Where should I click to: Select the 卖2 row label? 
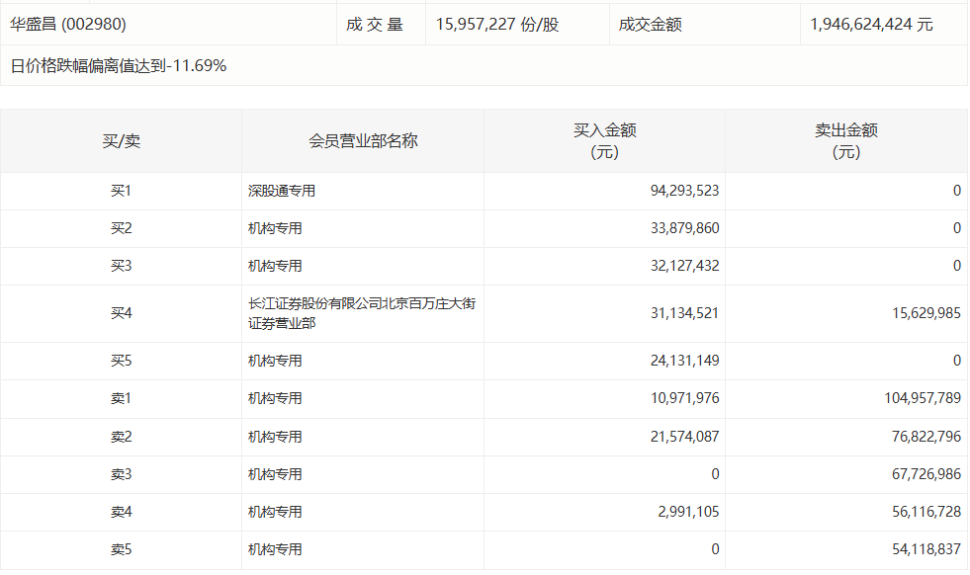pos(122,437)
